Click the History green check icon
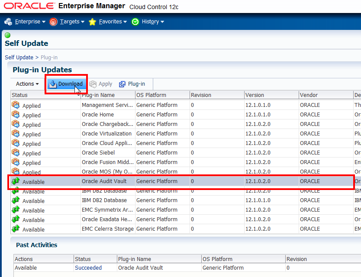The image size is (361, 277). coord(135,22)
